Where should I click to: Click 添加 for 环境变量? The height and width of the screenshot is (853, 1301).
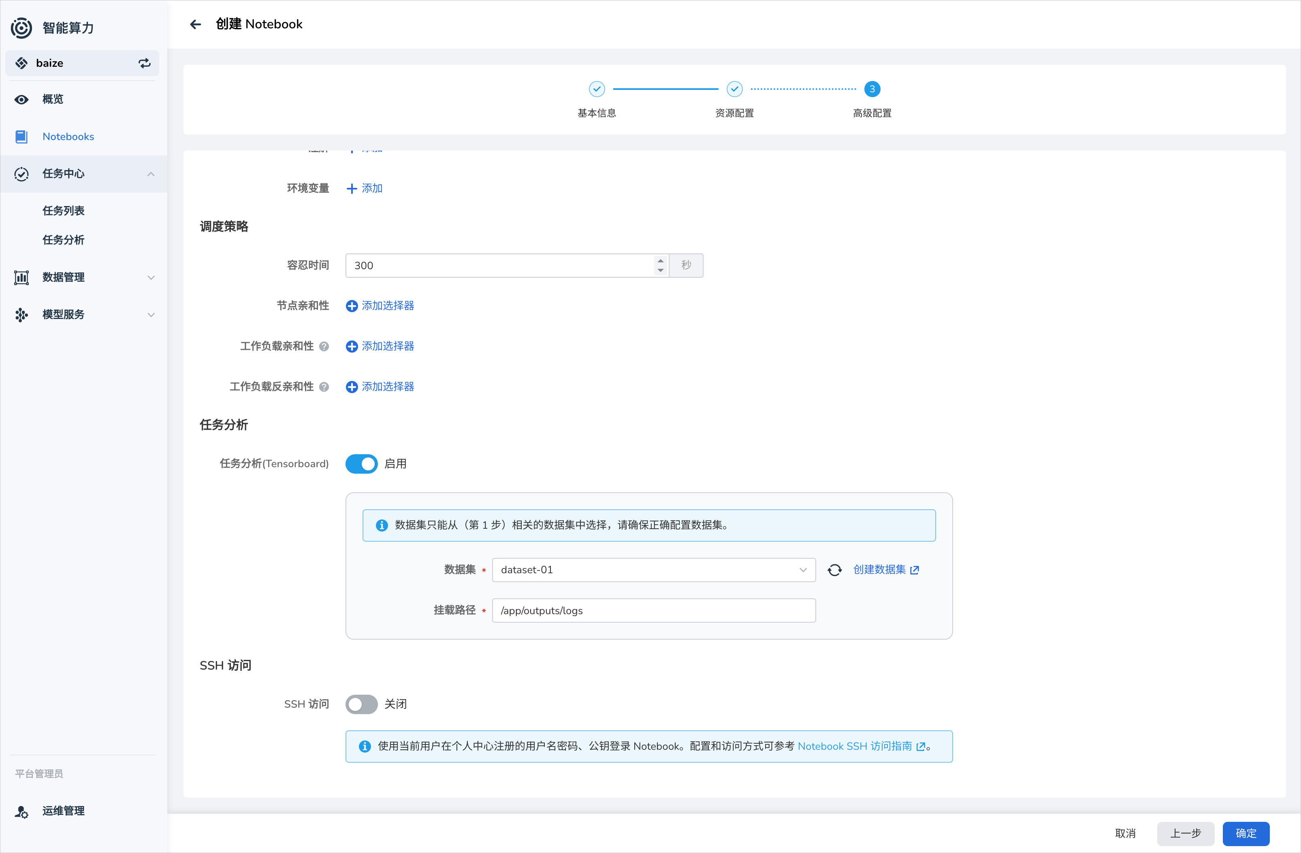click(372, 189)
